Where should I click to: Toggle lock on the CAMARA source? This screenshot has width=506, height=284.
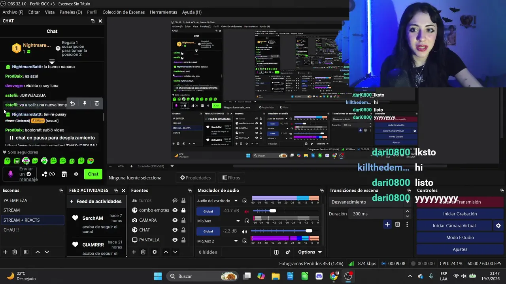point(183,220)
